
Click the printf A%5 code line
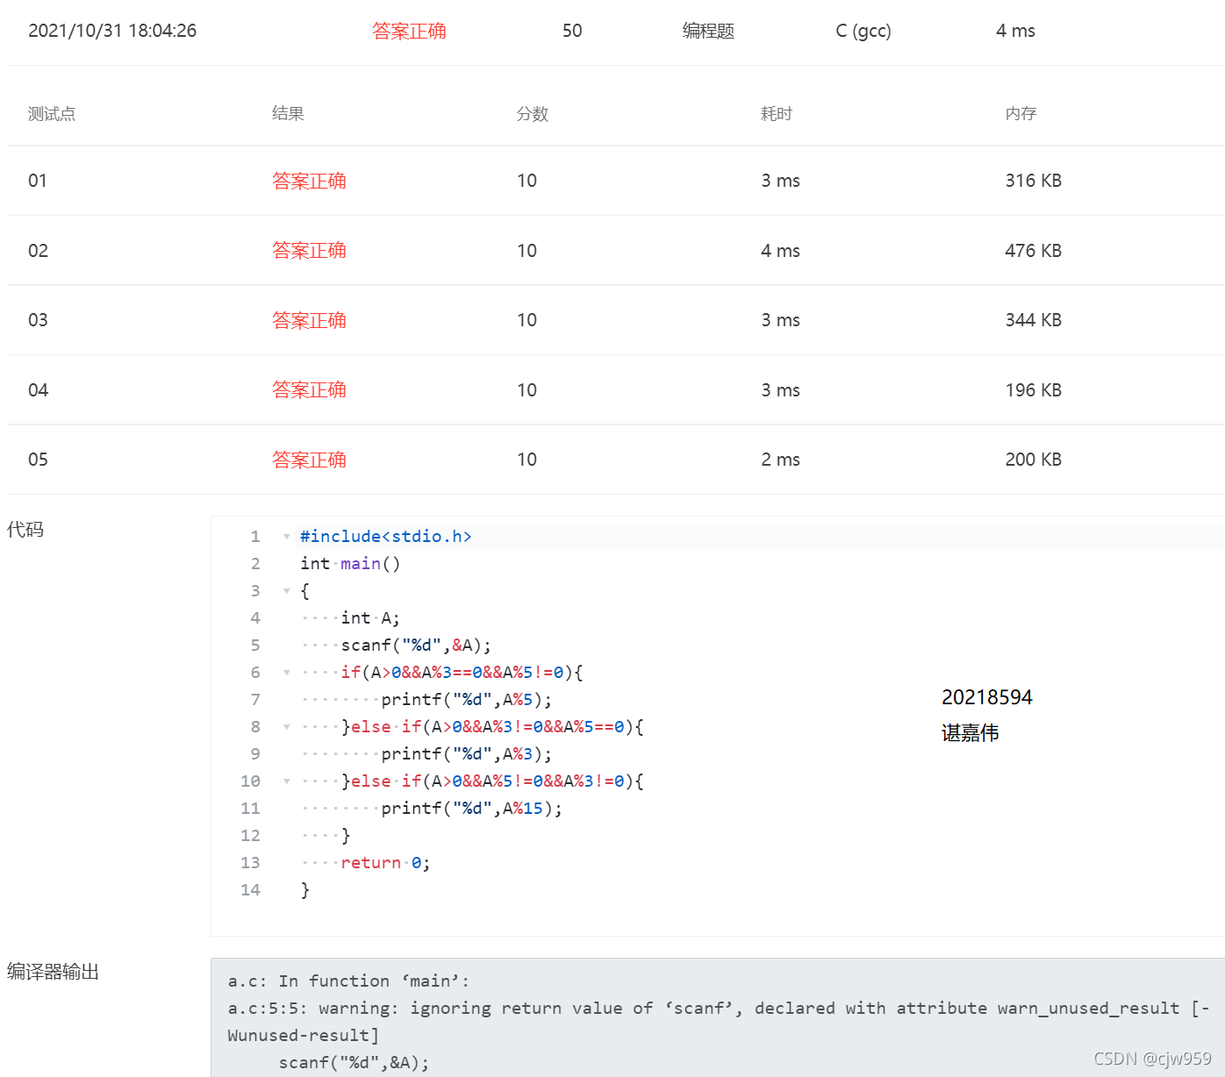(x=467, y=700)
